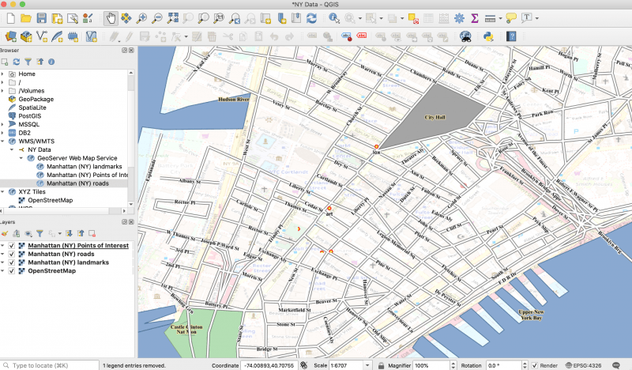Select Manhattan (NY) roads in Browser tree
This screenshot has height=370, width=632.
[77, 183]
